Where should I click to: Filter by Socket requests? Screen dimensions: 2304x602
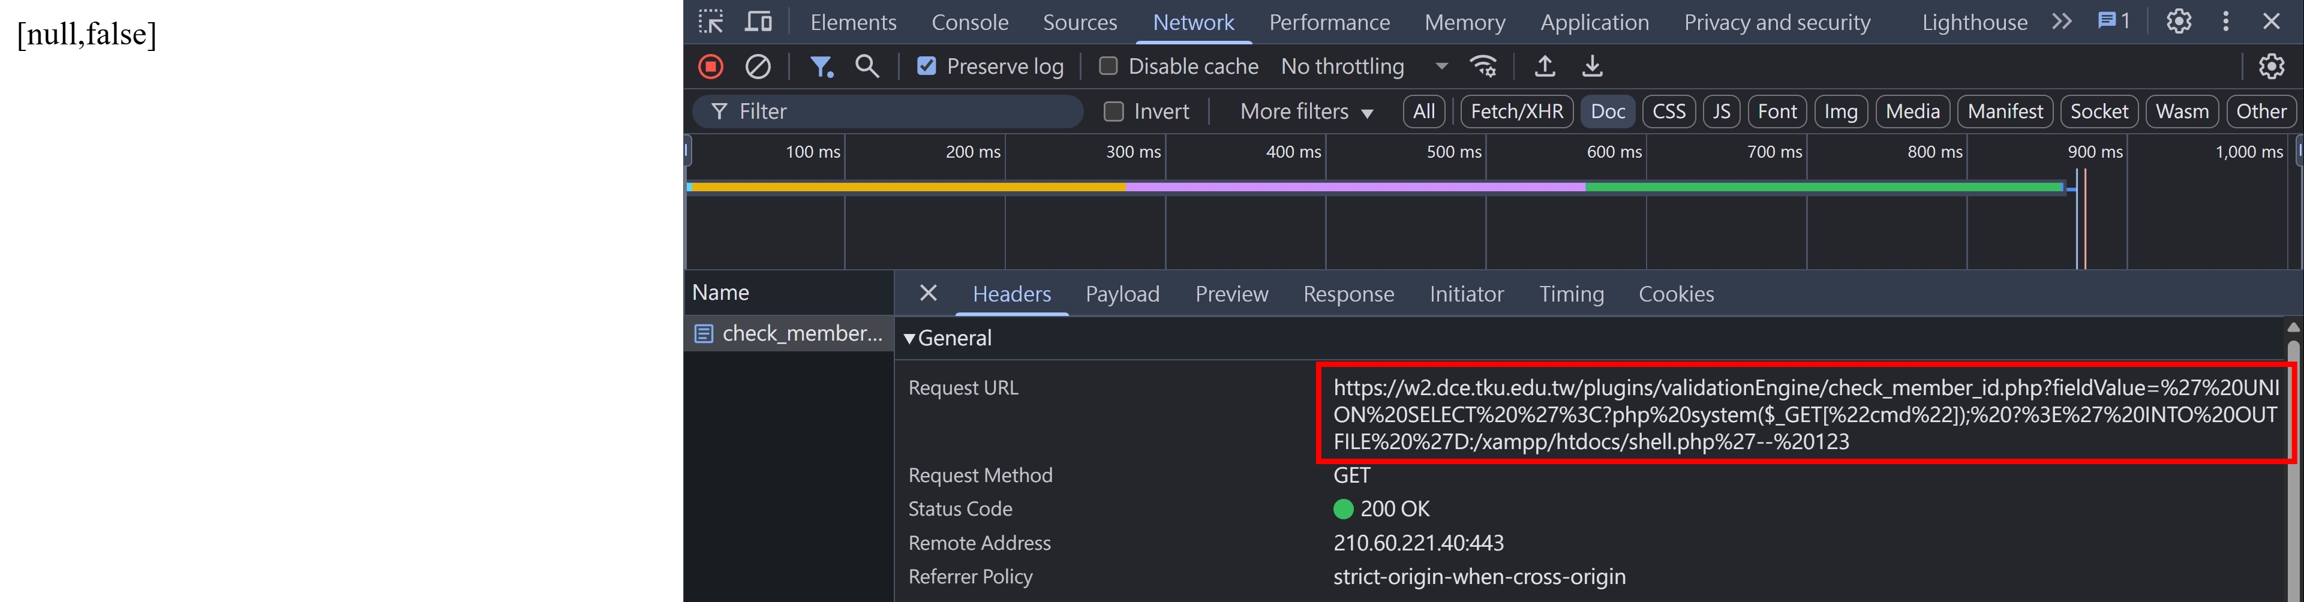click(x=2099, y=111)
